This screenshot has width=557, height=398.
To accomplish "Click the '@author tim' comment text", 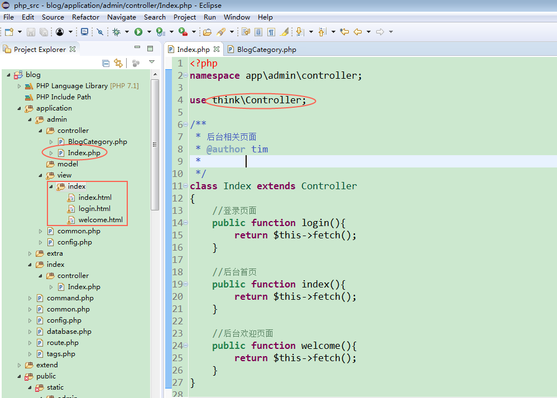I will coord(237,149).
